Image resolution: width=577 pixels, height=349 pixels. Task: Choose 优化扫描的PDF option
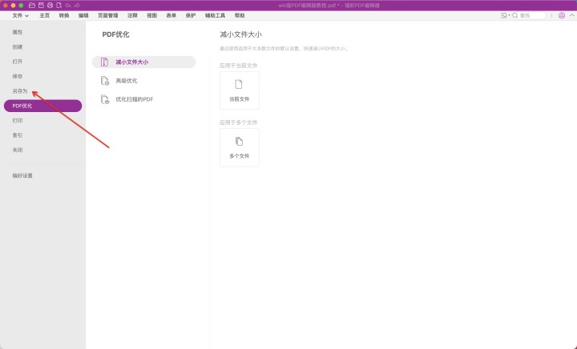[134, 99]
